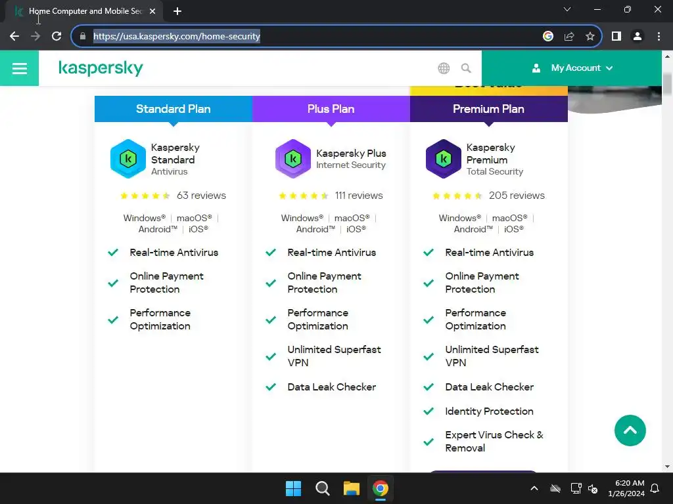Open the taskbar clock and date
This screenshot has height=504, width=673.
pyautogui.click(x=626, y=488)
